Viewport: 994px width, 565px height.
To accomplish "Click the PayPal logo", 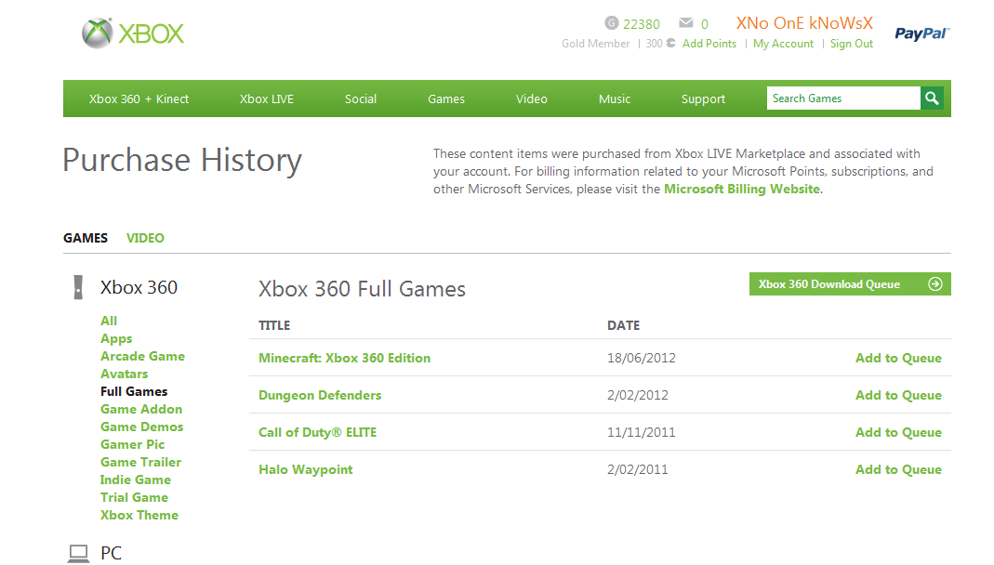I will [x=921, y=33].
